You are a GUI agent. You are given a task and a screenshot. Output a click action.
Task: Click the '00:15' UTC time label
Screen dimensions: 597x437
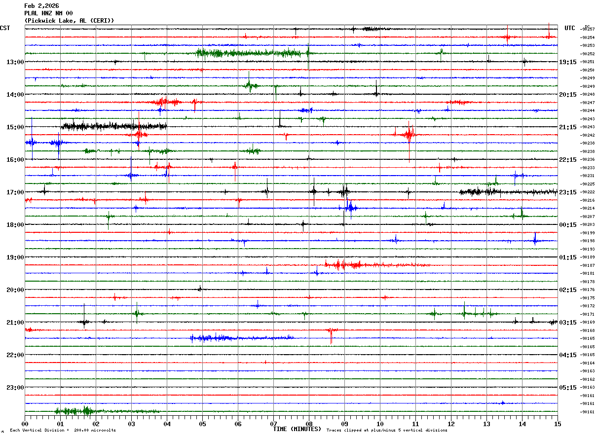pos(568,225)
